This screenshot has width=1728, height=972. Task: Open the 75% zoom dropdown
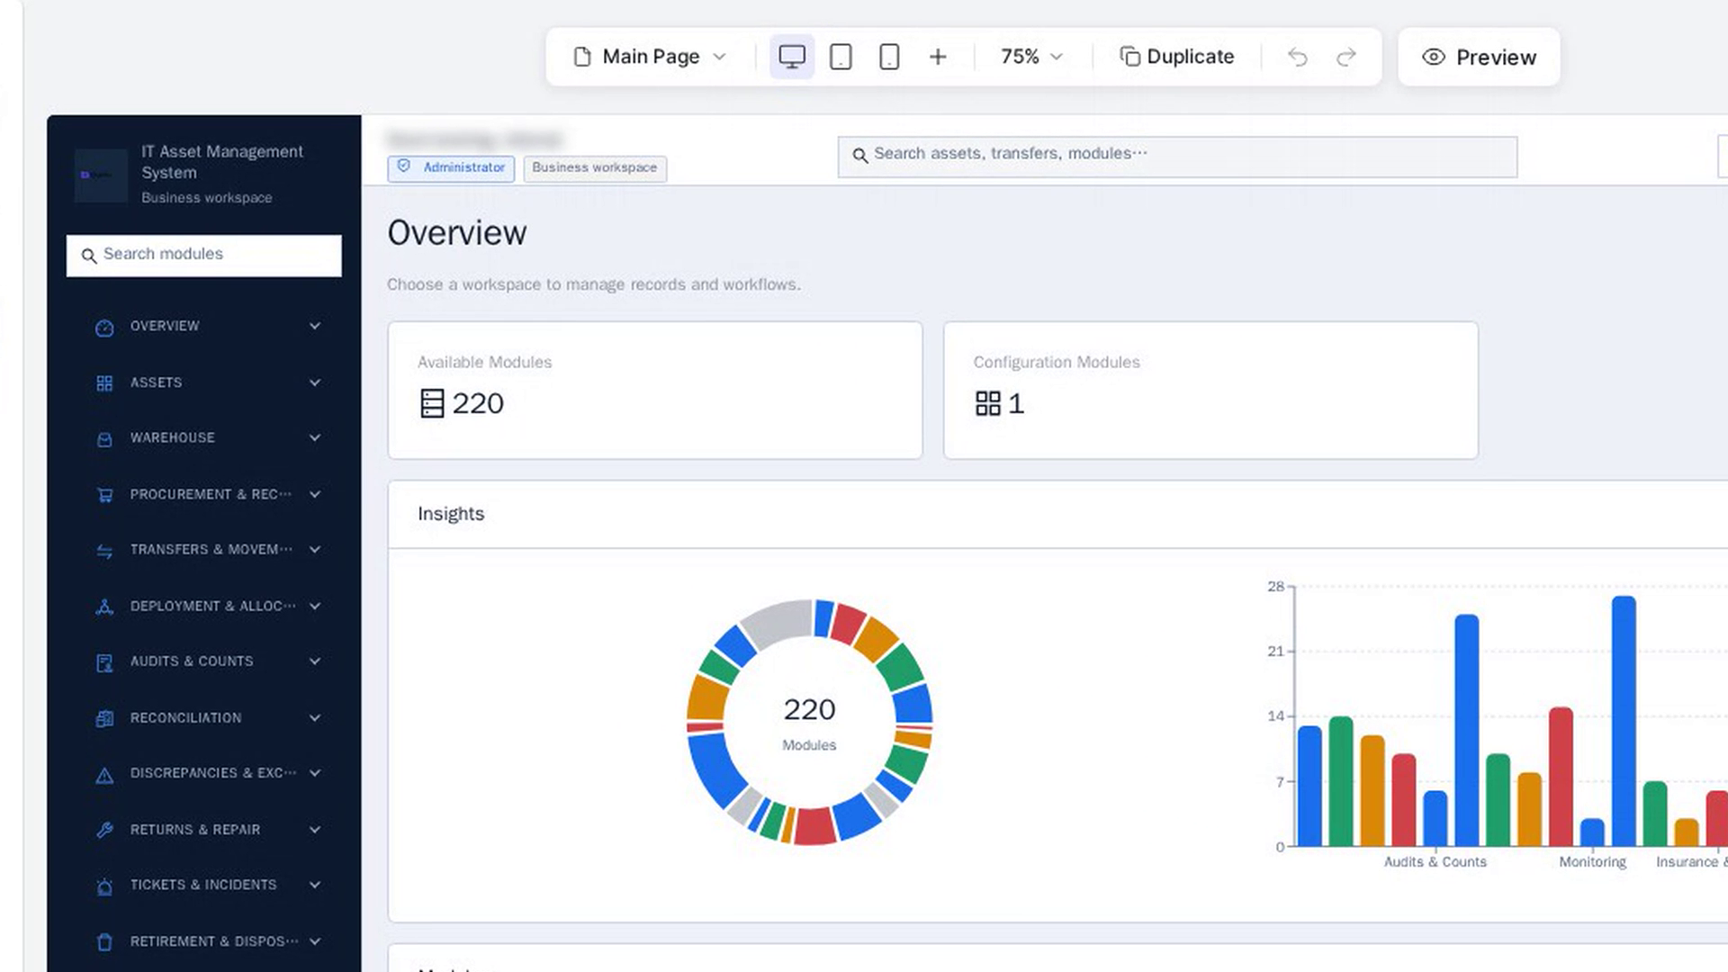(x=1032, y=57)
